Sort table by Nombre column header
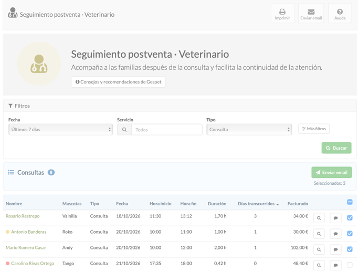358x272 pixels. pyautogui.click(x=14, y=204)
